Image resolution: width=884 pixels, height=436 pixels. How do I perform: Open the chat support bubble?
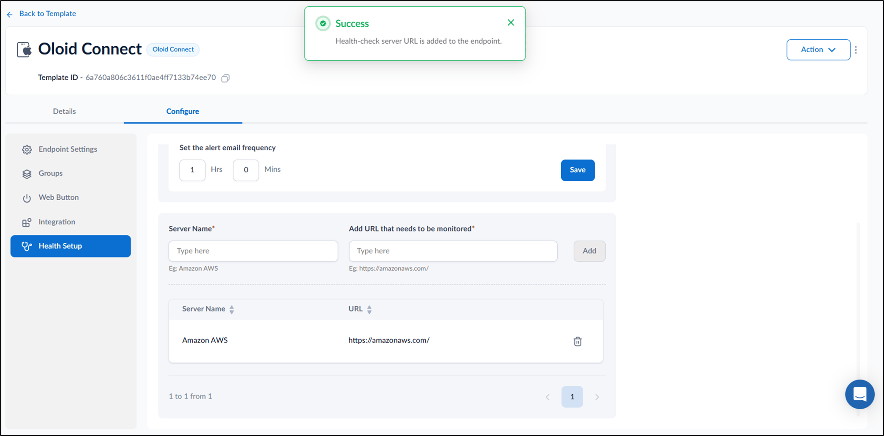pyautogui.click(x=860, y=394)
